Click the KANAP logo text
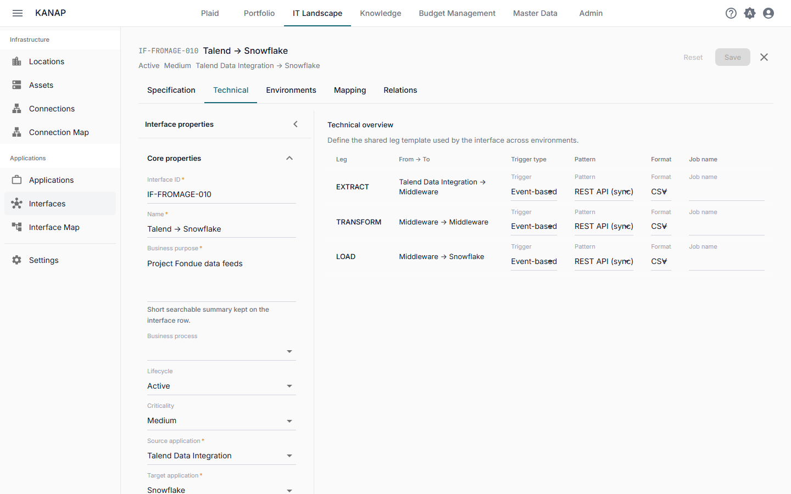791x494 pixels. 51,13
